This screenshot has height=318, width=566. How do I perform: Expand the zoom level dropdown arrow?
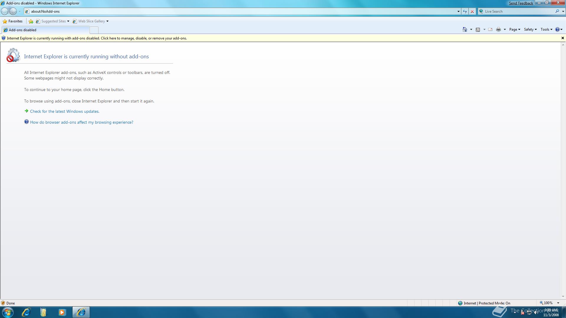tap(558, 303)
